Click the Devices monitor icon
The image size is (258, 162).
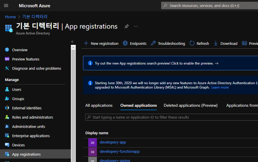pos(7,145)
